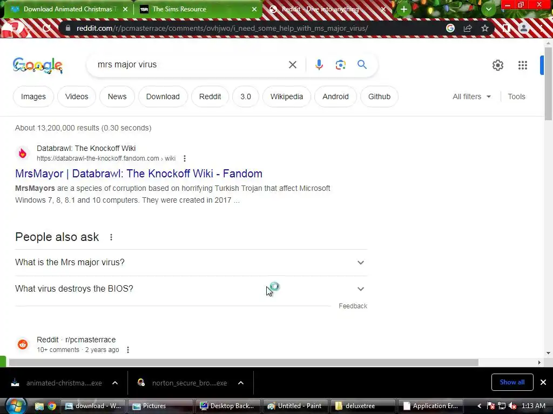The image size is (553, 414).
Task: Open Desktop Background taskbar window
Action: 227,406
